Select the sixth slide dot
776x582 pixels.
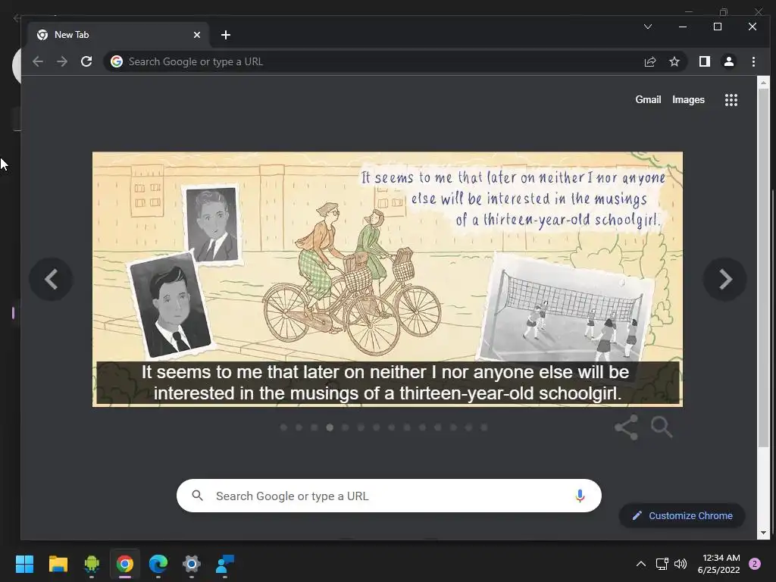[361, 427]
